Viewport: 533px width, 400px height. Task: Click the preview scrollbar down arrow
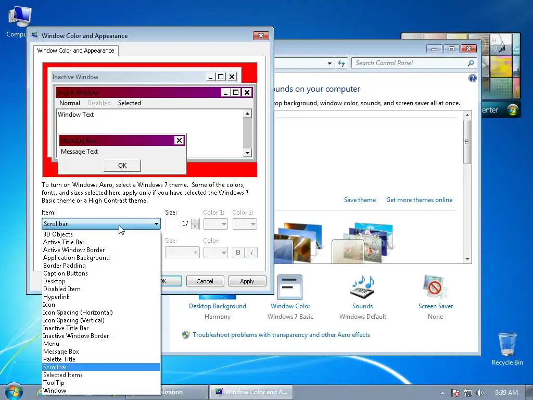click(247, 153)
